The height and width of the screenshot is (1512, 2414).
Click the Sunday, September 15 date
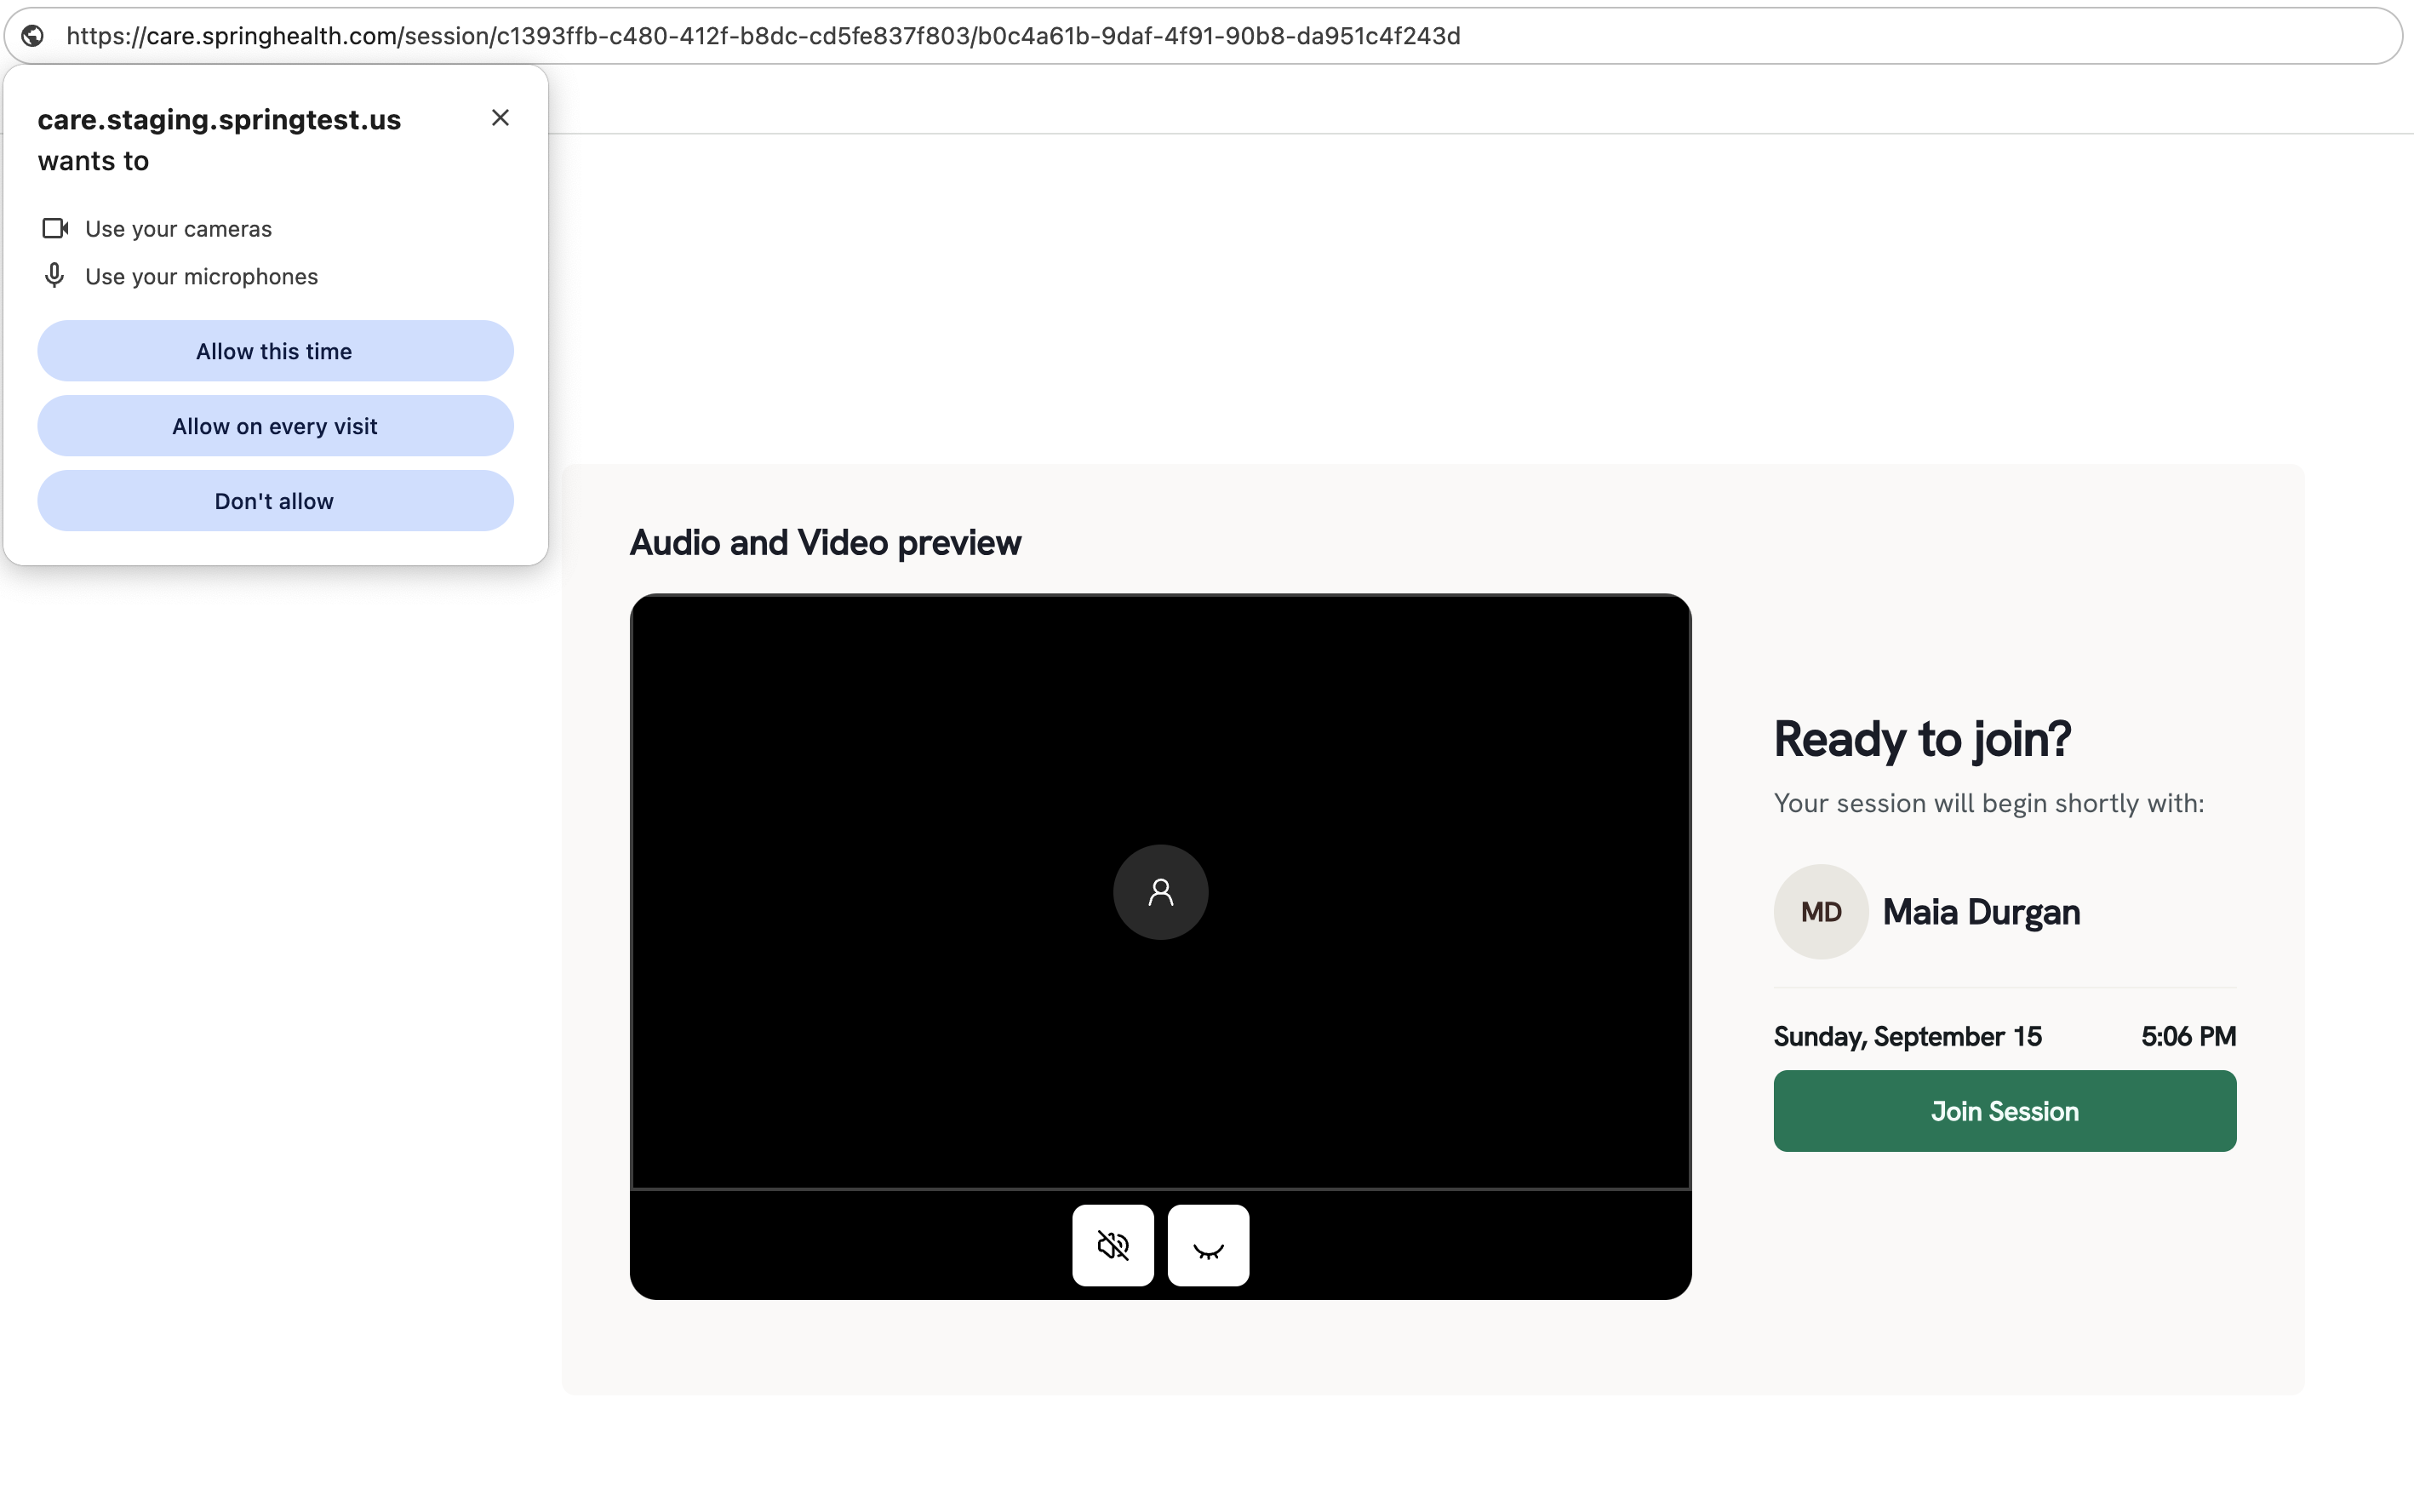pyautogui.click(x=1908, y=1036)
